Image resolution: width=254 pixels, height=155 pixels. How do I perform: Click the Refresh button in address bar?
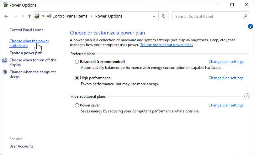(163, 16)
